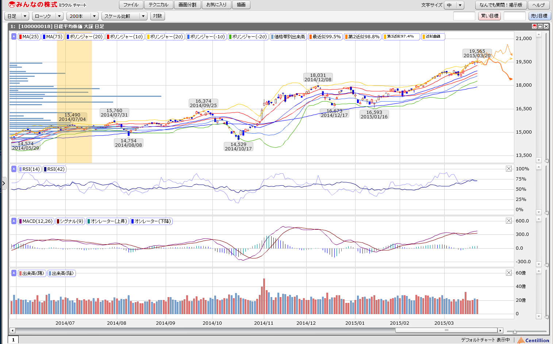553x344 pixels.
Task: Toggle the MA(25) indicator line
Action: coord(28,37)
